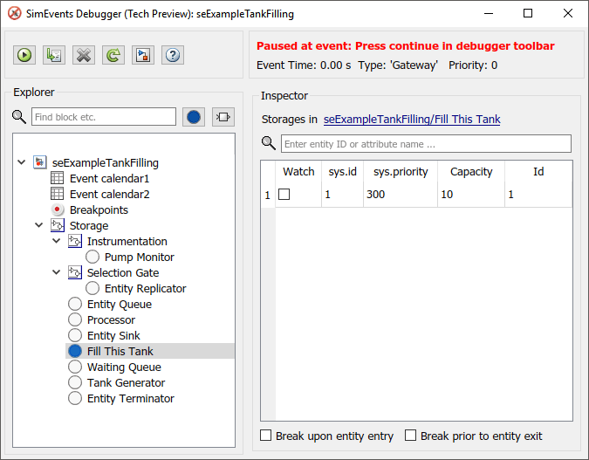589x460 pixels.
Task: Click the run-to-end toolbar icon
Action: [143, 55]
